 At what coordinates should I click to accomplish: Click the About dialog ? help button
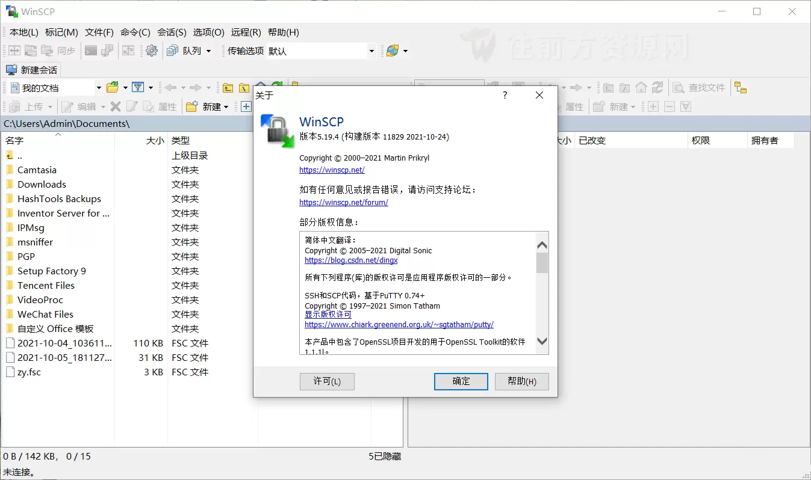505,95
